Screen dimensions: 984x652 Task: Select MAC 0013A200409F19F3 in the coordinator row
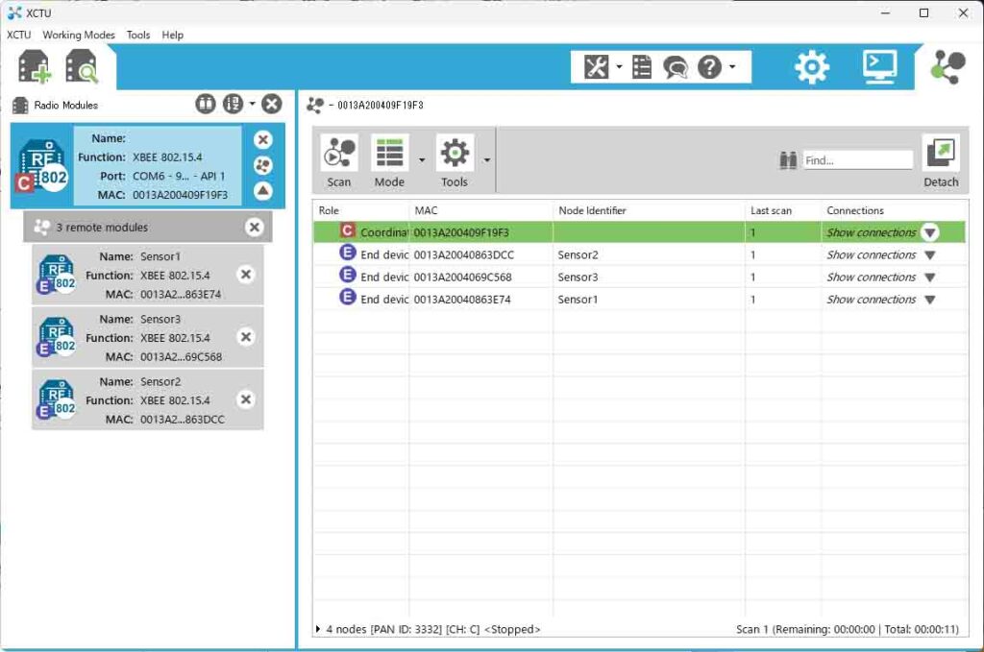coord(461,232)
